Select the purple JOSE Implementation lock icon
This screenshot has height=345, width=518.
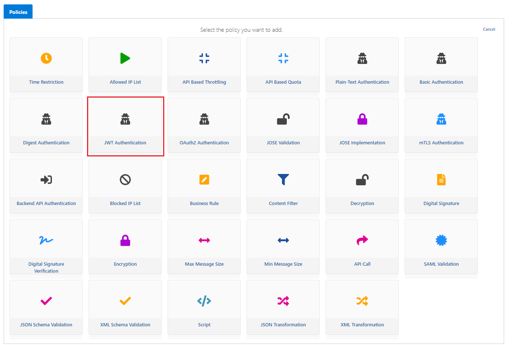[x=362, y=119]
